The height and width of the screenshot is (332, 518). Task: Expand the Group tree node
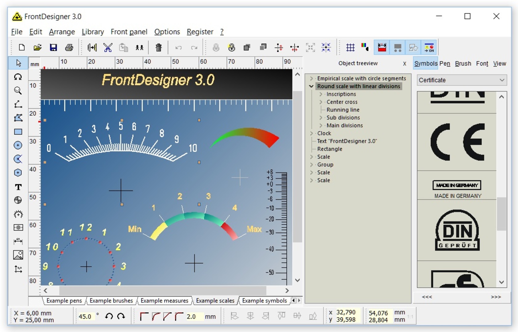click(311, 165)
